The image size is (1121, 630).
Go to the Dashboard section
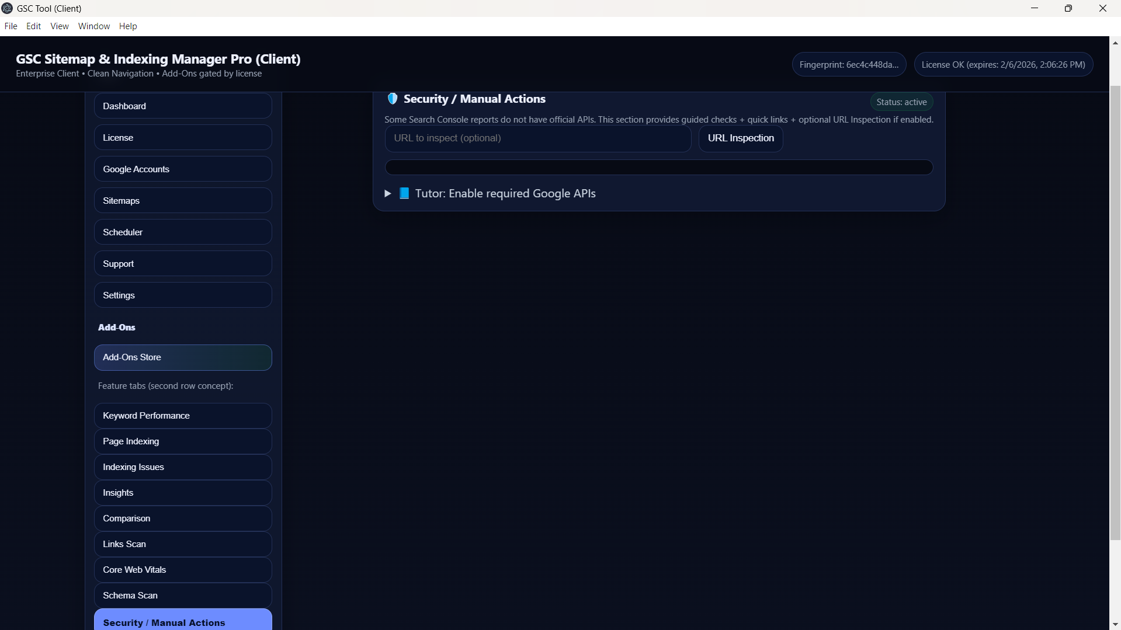(x=183, y=106)
